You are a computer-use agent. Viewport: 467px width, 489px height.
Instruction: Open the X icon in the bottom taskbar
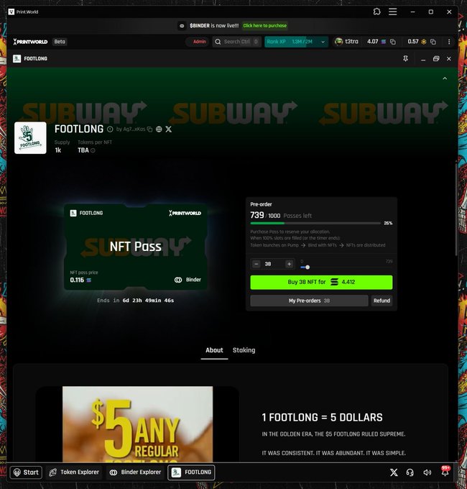click(x=393, y=472)
